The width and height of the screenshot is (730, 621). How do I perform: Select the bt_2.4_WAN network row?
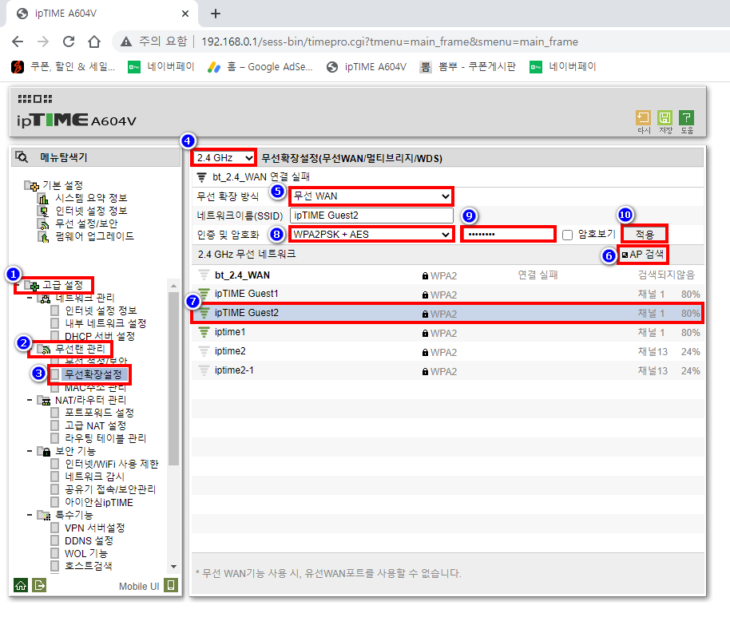click(447, 275)
